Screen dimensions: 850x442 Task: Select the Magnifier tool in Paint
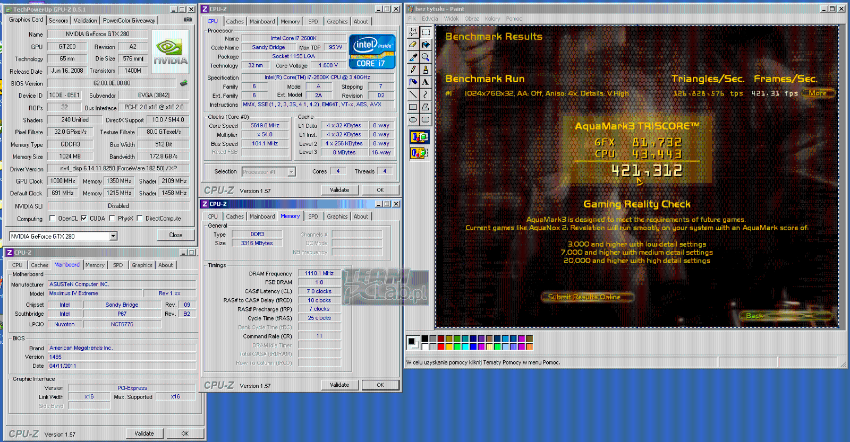click(x=426, y=57)
